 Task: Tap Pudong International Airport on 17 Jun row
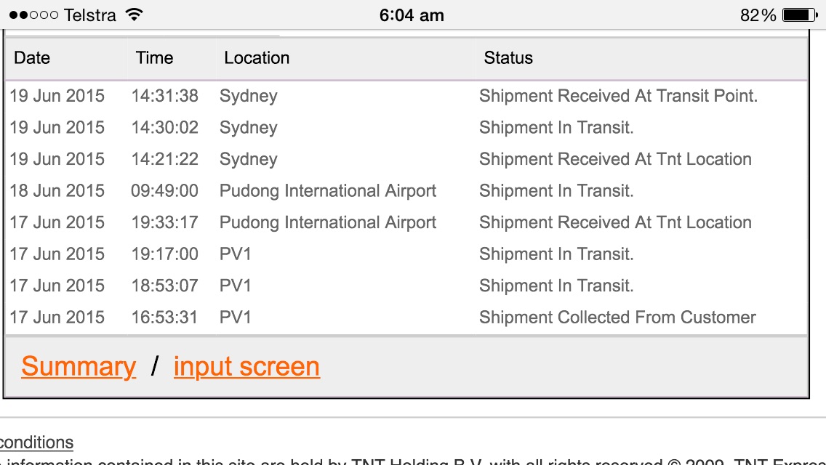(x=328, y=222)
